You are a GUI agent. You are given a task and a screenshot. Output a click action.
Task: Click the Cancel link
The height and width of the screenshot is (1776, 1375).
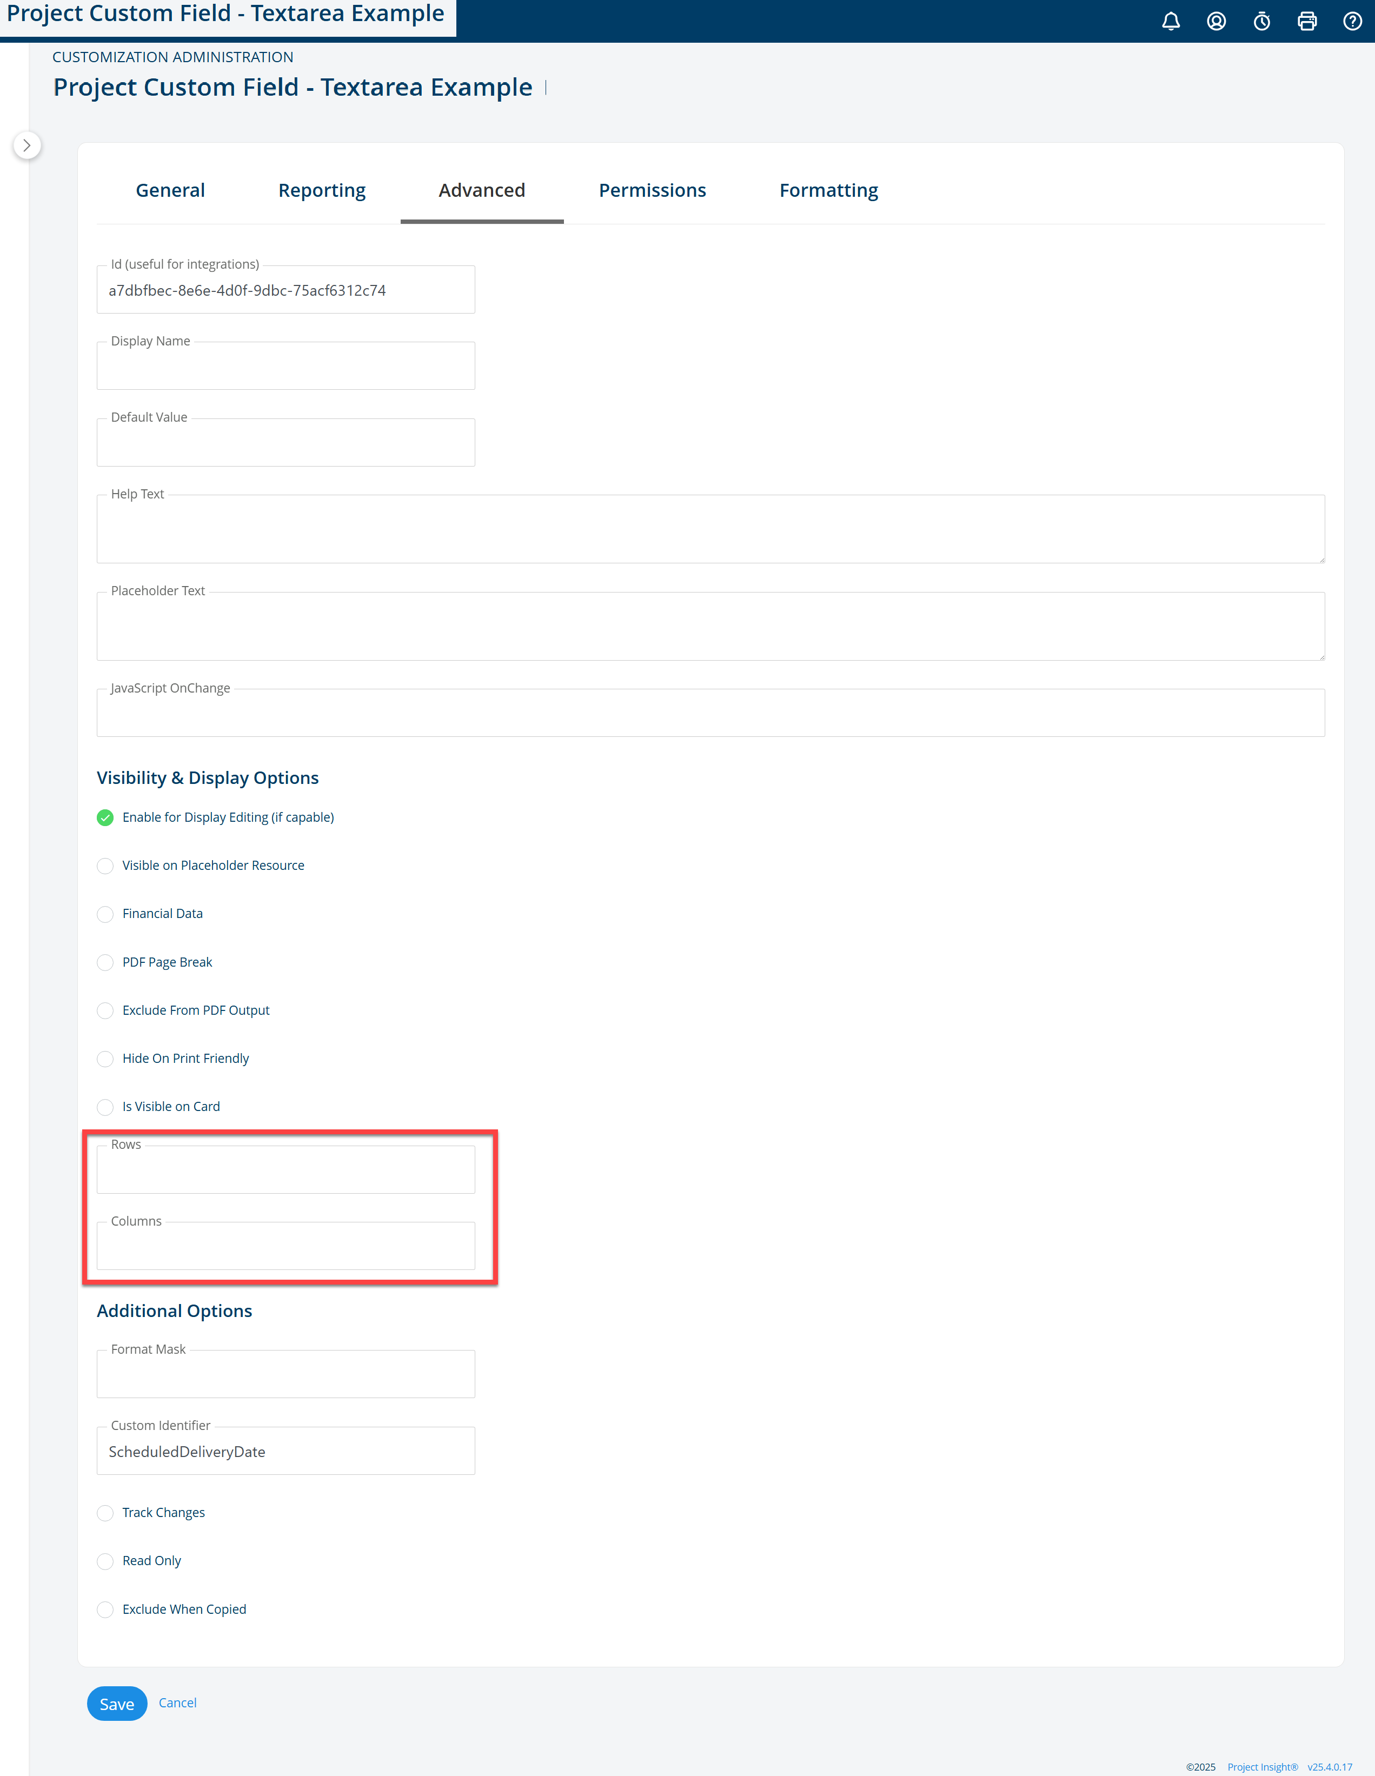(x=177, y=1703)
